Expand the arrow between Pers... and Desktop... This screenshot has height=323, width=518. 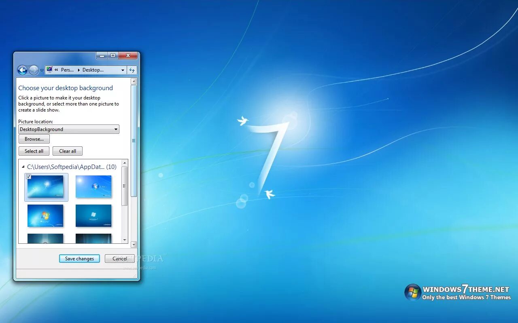point(79,70)
